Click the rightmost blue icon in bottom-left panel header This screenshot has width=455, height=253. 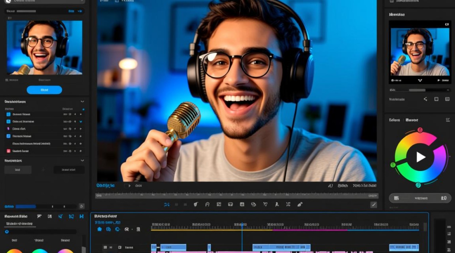click(x=81, y=216)
